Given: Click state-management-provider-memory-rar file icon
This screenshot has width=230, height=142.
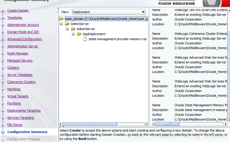Looking at the screenshot, I should click(x=85, y=39).
